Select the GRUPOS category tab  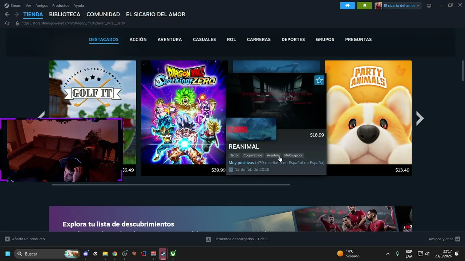[x=325, y=40]
